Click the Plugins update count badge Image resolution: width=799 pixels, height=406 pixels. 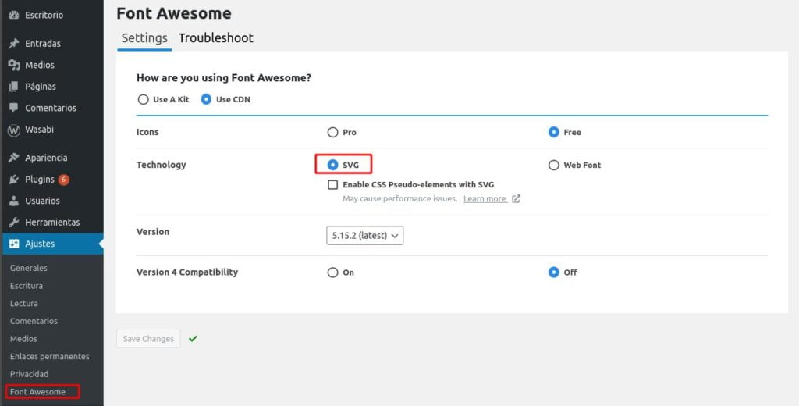tap(64, 180)
